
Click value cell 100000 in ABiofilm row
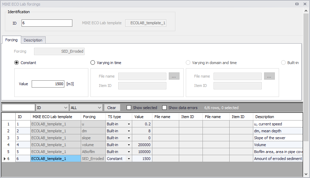pyautogui.click(x=142, y=152)
